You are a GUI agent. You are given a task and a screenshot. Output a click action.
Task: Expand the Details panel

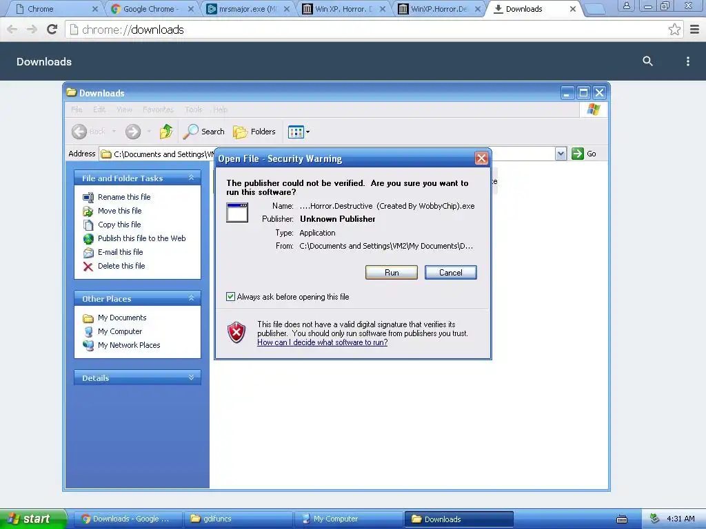click(x=192, y=377)
